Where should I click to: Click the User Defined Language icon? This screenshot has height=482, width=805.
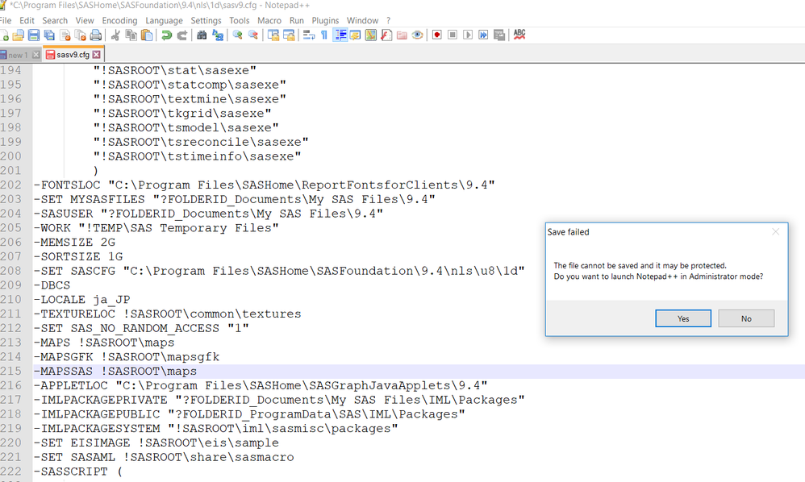(x=355, y=35)
